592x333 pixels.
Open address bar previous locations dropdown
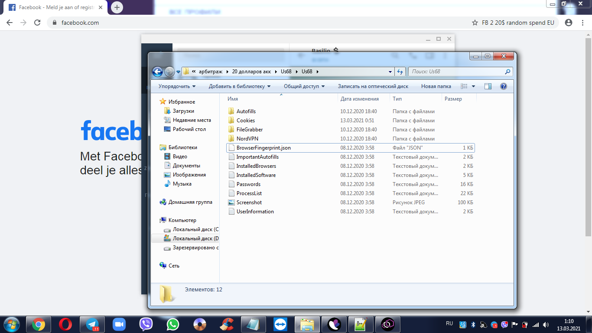click(x=390, y=72)
